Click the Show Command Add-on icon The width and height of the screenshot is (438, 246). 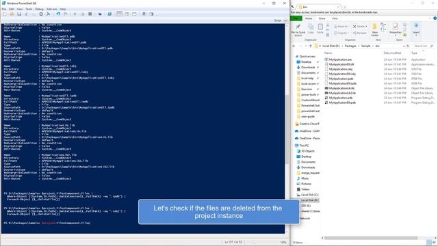pyautogui.click(x=151, y=14)
